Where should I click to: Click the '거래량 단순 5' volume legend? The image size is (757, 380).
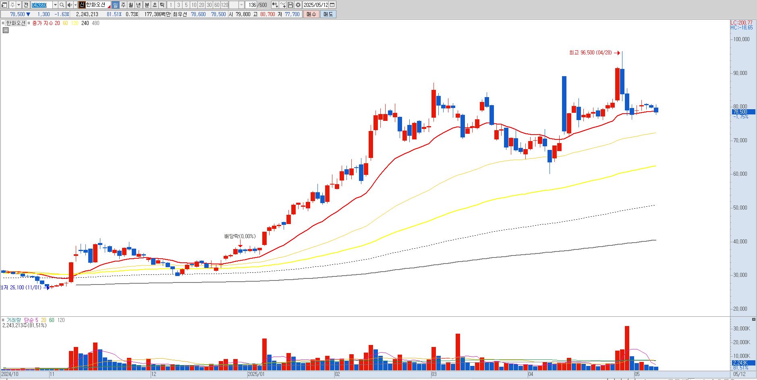tap(22, 320)
